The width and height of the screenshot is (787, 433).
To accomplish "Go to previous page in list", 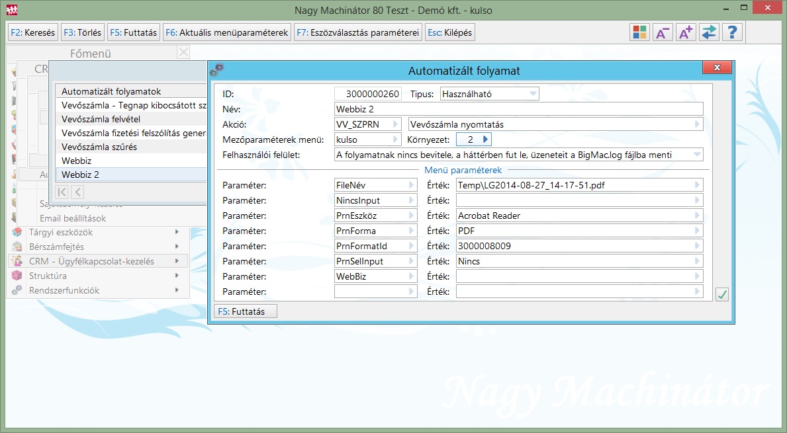I will pos(77,192).
